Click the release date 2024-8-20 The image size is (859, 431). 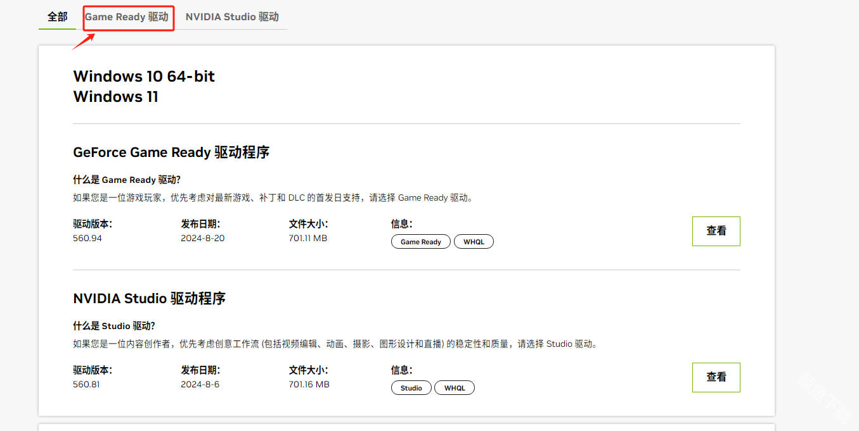point(202,239)
